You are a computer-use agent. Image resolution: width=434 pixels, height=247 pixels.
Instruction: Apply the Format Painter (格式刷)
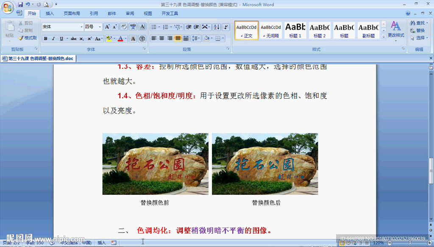(28, 38)
